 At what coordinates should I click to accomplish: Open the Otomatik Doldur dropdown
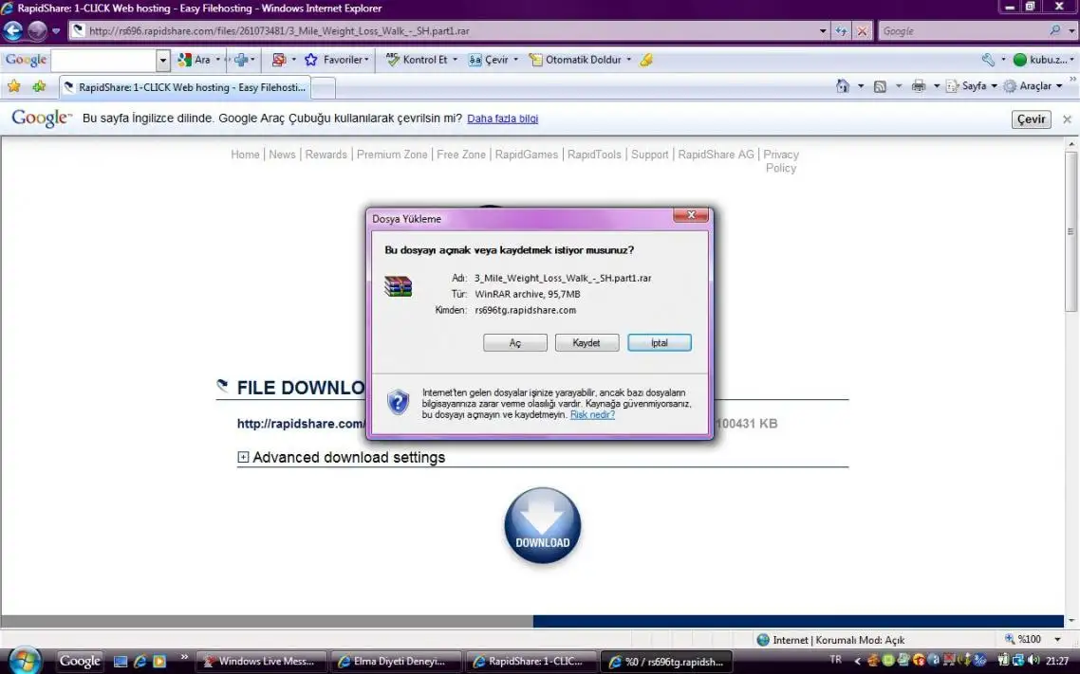(629, 60)
